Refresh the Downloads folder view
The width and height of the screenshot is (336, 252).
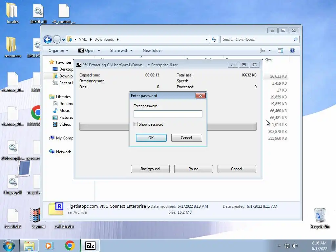214,39
